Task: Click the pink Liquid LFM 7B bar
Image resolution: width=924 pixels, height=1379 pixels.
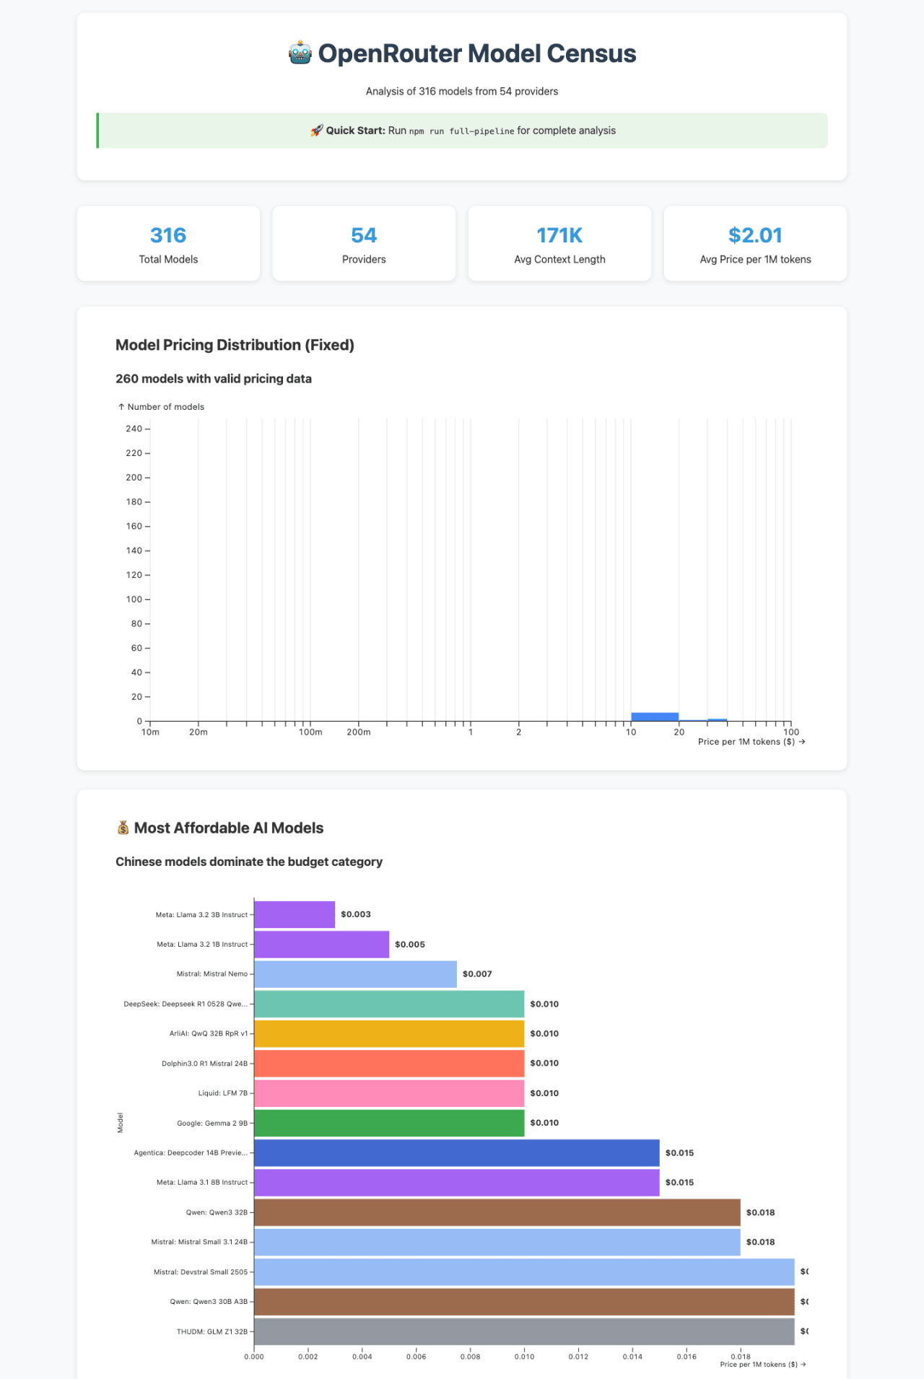Action: pyautogui.click(x=389, y=1093)
